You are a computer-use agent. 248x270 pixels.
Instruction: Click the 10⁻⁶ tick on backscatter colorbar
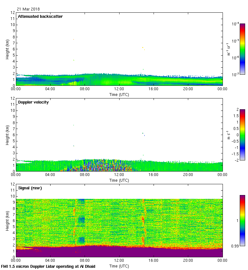(235, 58)
